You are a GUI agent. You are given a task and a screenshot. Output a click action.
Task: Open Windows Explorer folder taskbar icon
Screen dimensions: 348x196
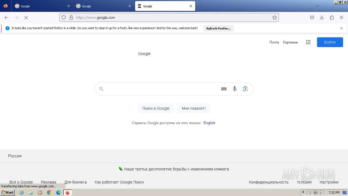(31, 192)
